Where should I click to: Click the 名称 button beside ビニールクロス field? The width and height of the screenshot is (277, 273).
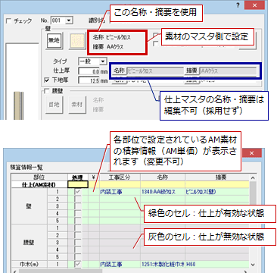119,71
